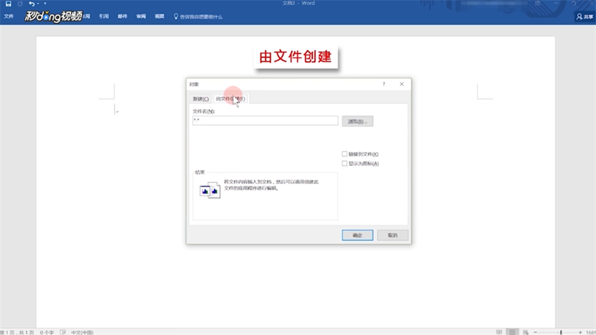Click the zoom in plus button
Image resolution: width=596 pixels, height=335 pixels.
(x=580, y=332)
